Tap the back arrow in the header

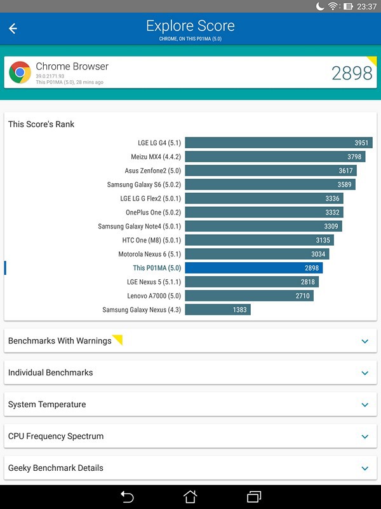tap(13, 29)
